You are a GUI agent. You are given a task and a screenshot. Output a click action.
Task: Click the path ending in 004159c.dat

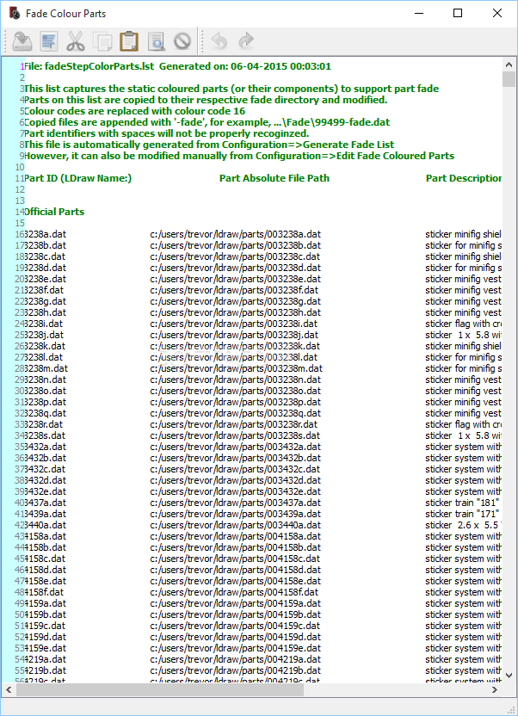pos(235,626)
